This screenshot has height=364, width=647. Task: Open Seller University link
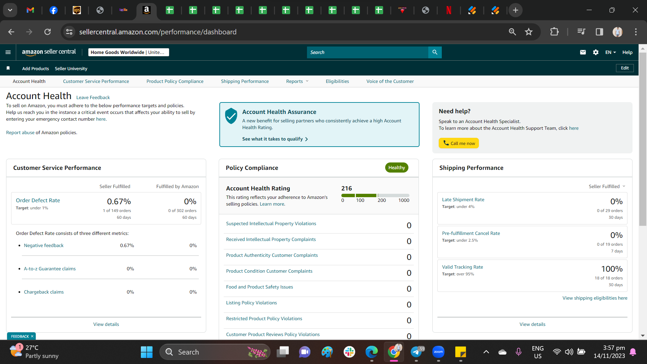coord(71,68)
